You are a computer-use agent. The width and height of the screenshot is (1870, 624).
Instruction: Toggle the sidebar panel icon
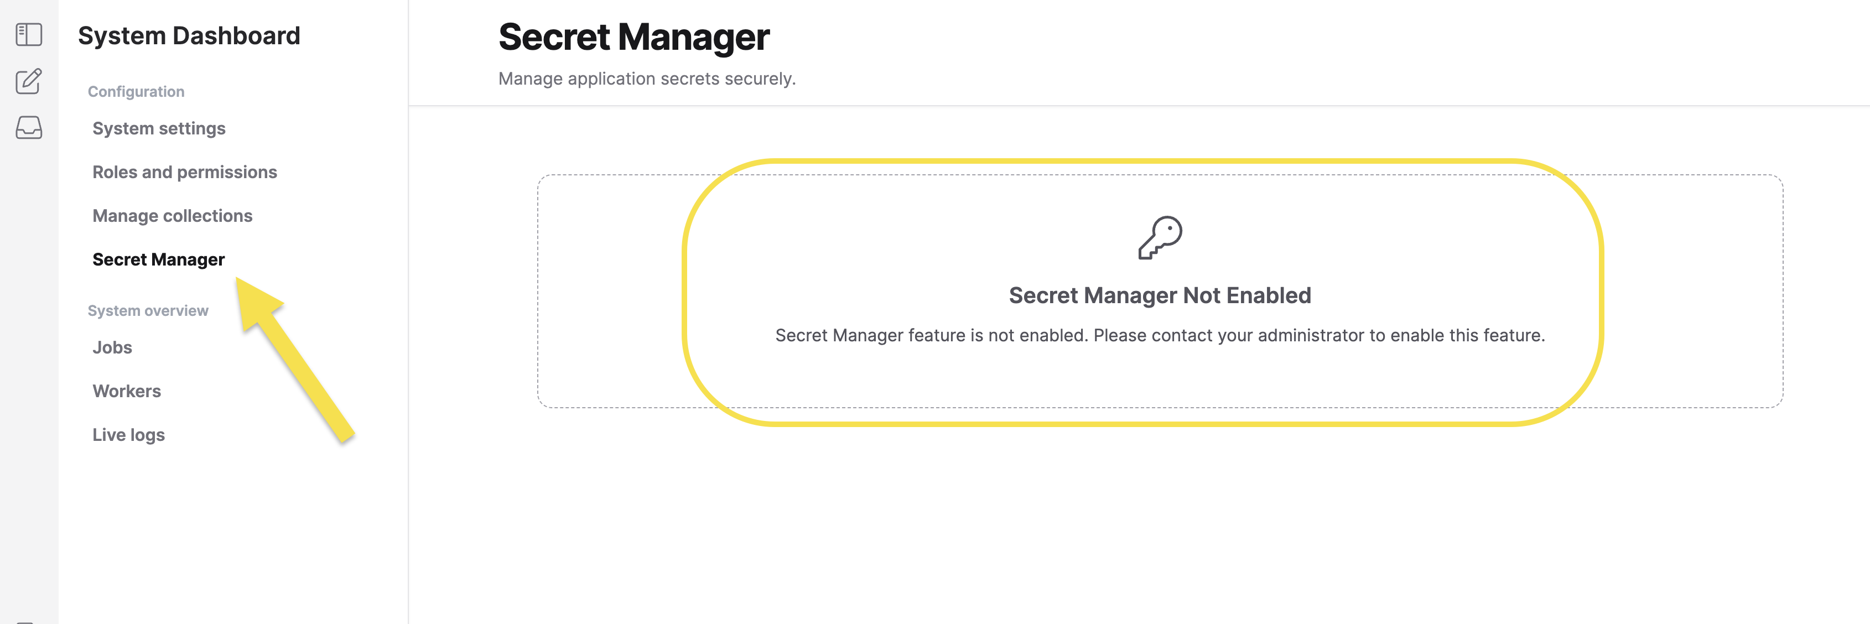tap(29, 34)
